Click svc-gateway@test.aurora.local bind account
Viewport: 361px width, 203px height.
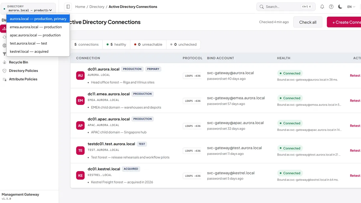[x=234, y=148]
